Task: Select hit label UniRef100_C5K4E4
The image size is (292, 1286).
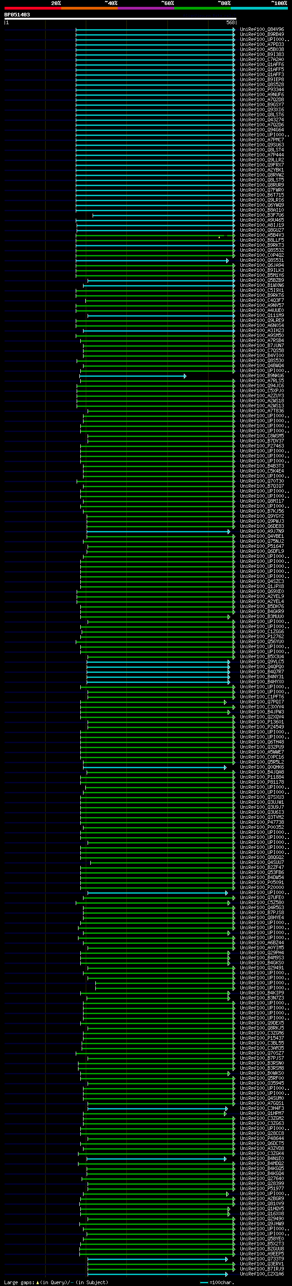Action: click(262, 471)
